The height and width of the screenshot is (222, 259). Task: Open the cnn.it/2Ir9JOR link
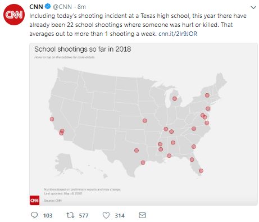pyautogui.click(x=178, y=34)
